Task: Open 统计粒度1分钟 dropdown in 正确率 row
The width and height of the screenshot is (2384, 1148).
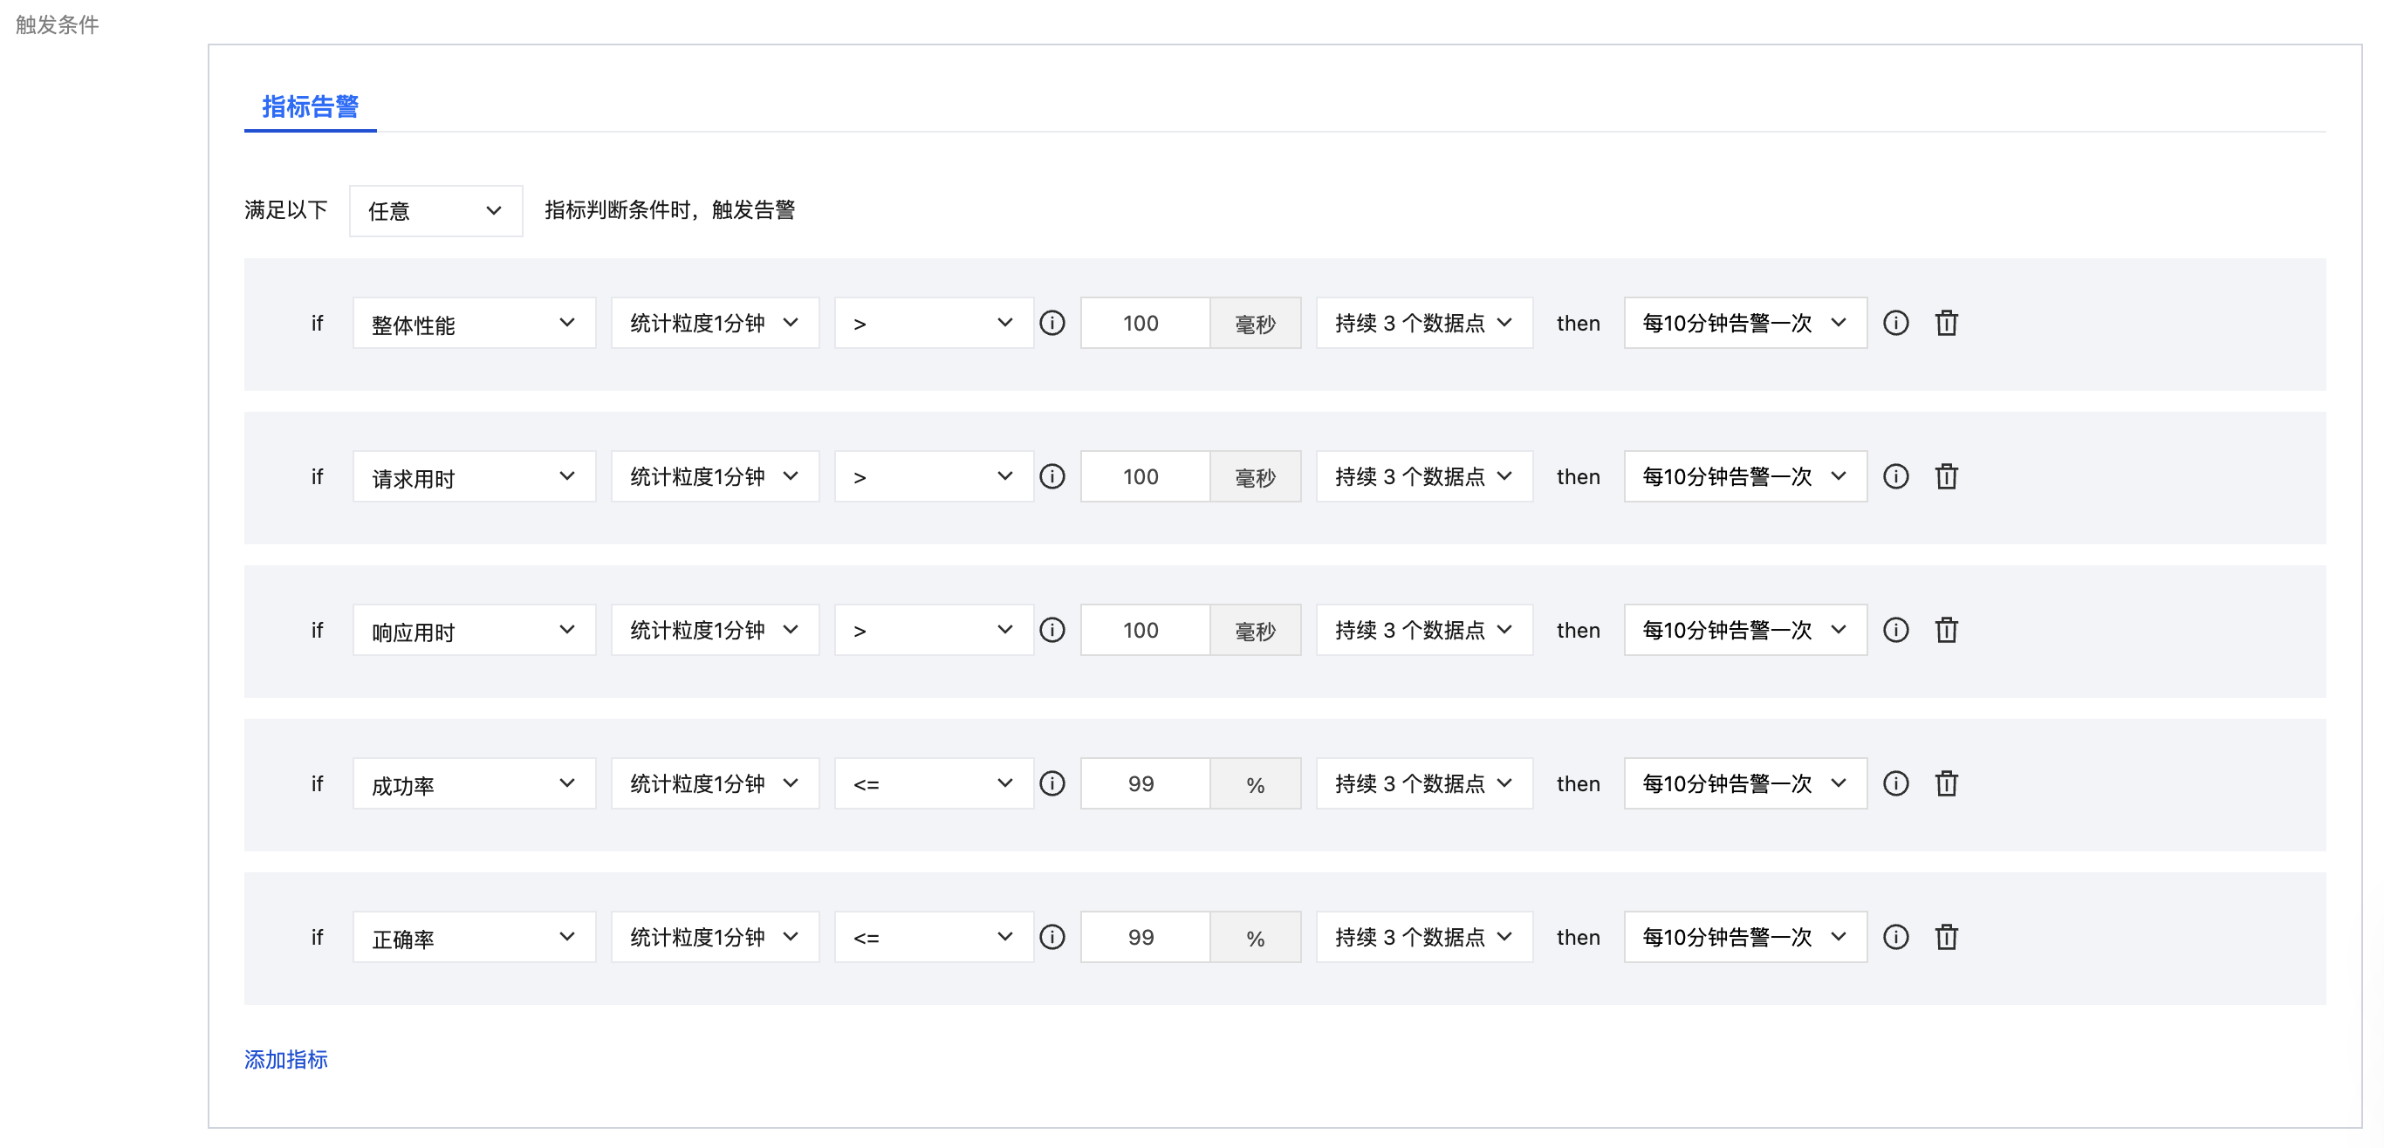Action: (716, 937)
